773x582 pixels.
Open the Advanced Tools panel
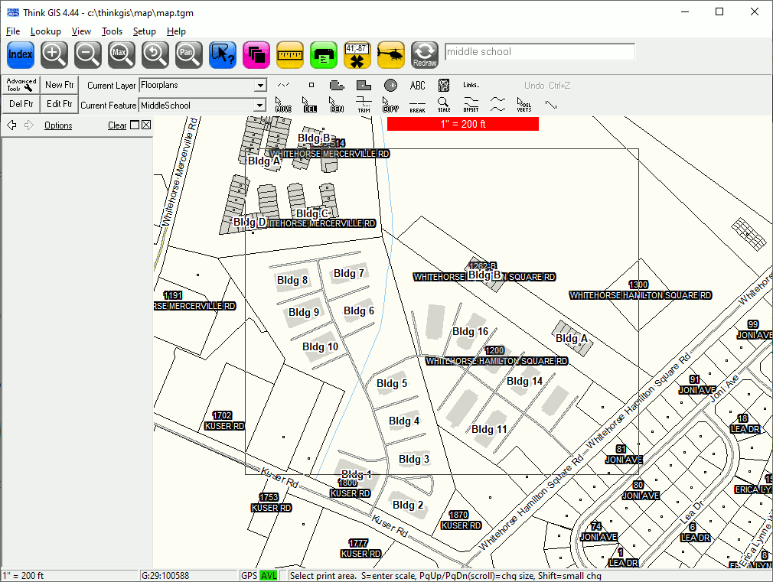pos(21,85)
